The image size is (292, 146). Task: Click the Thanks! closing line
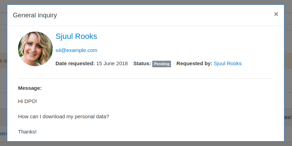(x=27, y=132)
